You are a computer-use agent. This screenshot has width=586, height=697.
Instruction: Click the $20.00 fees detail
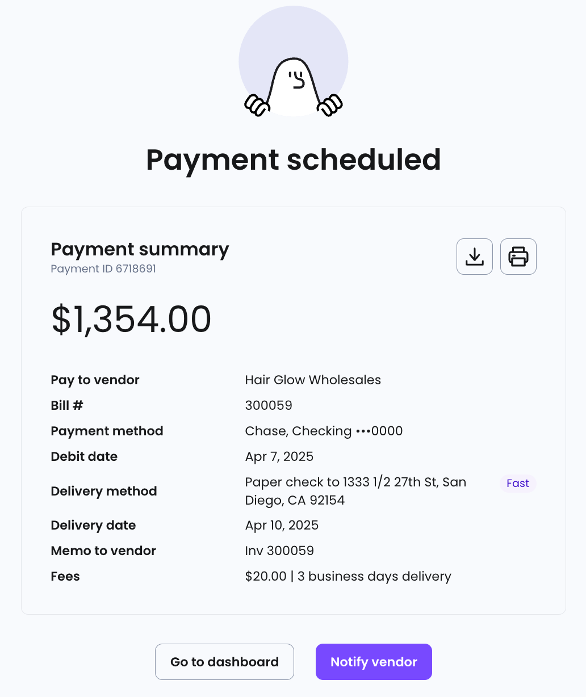coord(348,576)
